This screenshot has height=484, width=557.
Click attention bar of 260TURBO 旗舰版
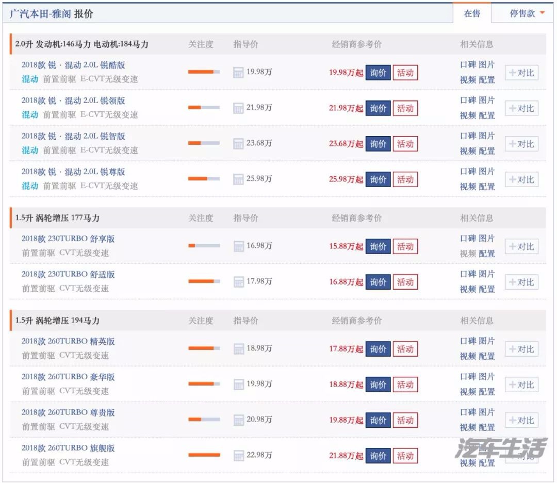(204, 455)
